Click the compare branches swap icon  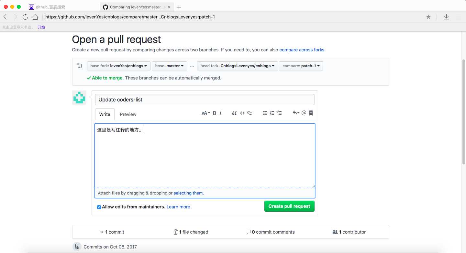click(x=80, y=66)
